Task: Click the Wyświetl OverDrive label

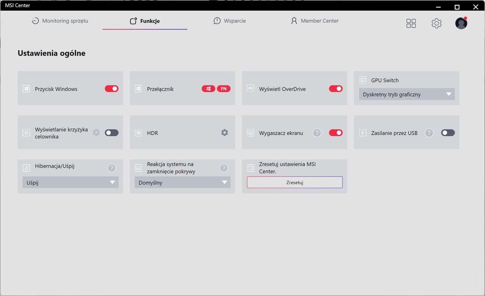Action: (x=282, y=89)
